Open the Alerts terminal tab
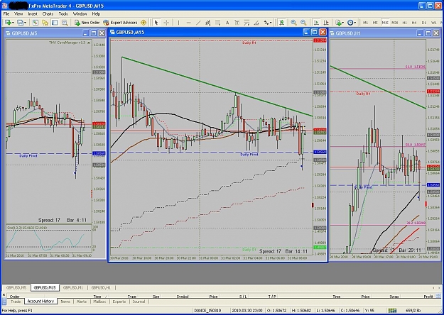The image size is (444, 315). [82, 302]
